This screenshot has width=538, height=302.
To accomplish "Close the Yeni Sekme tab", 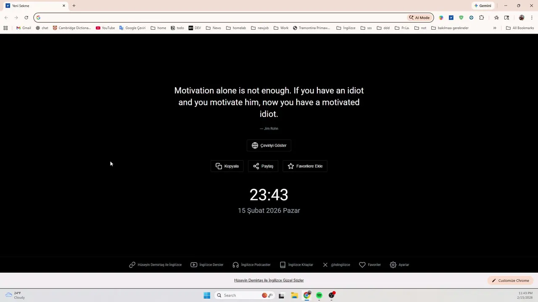I will coord(64,6).
